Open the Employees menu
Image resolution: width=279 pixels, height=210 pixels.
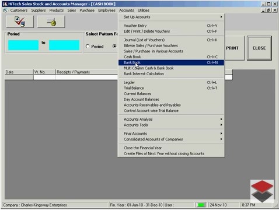click(107, 10)
